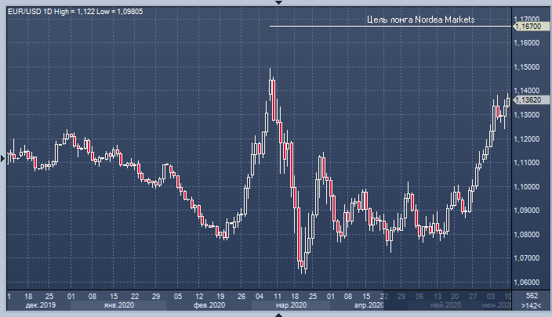Screen dimensions: 552x317
Task: Click the мар.2020 month label
Action: click(291, 305)
